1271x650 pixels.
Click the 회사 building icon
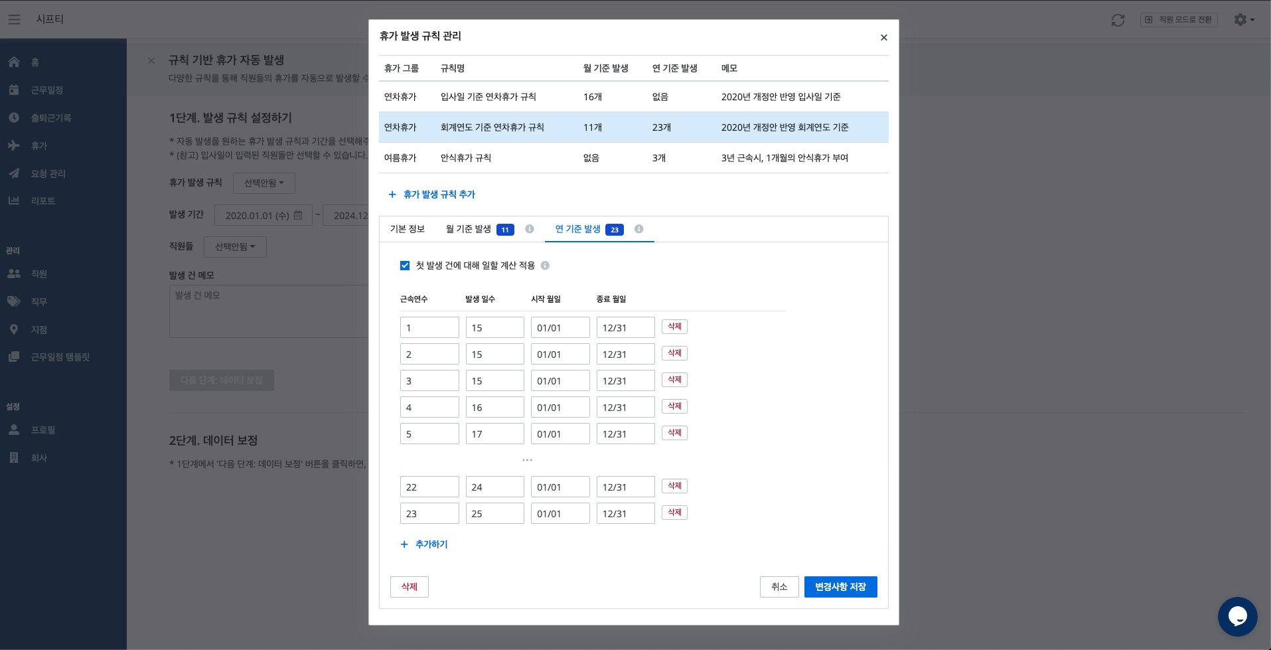coord(14,457)
